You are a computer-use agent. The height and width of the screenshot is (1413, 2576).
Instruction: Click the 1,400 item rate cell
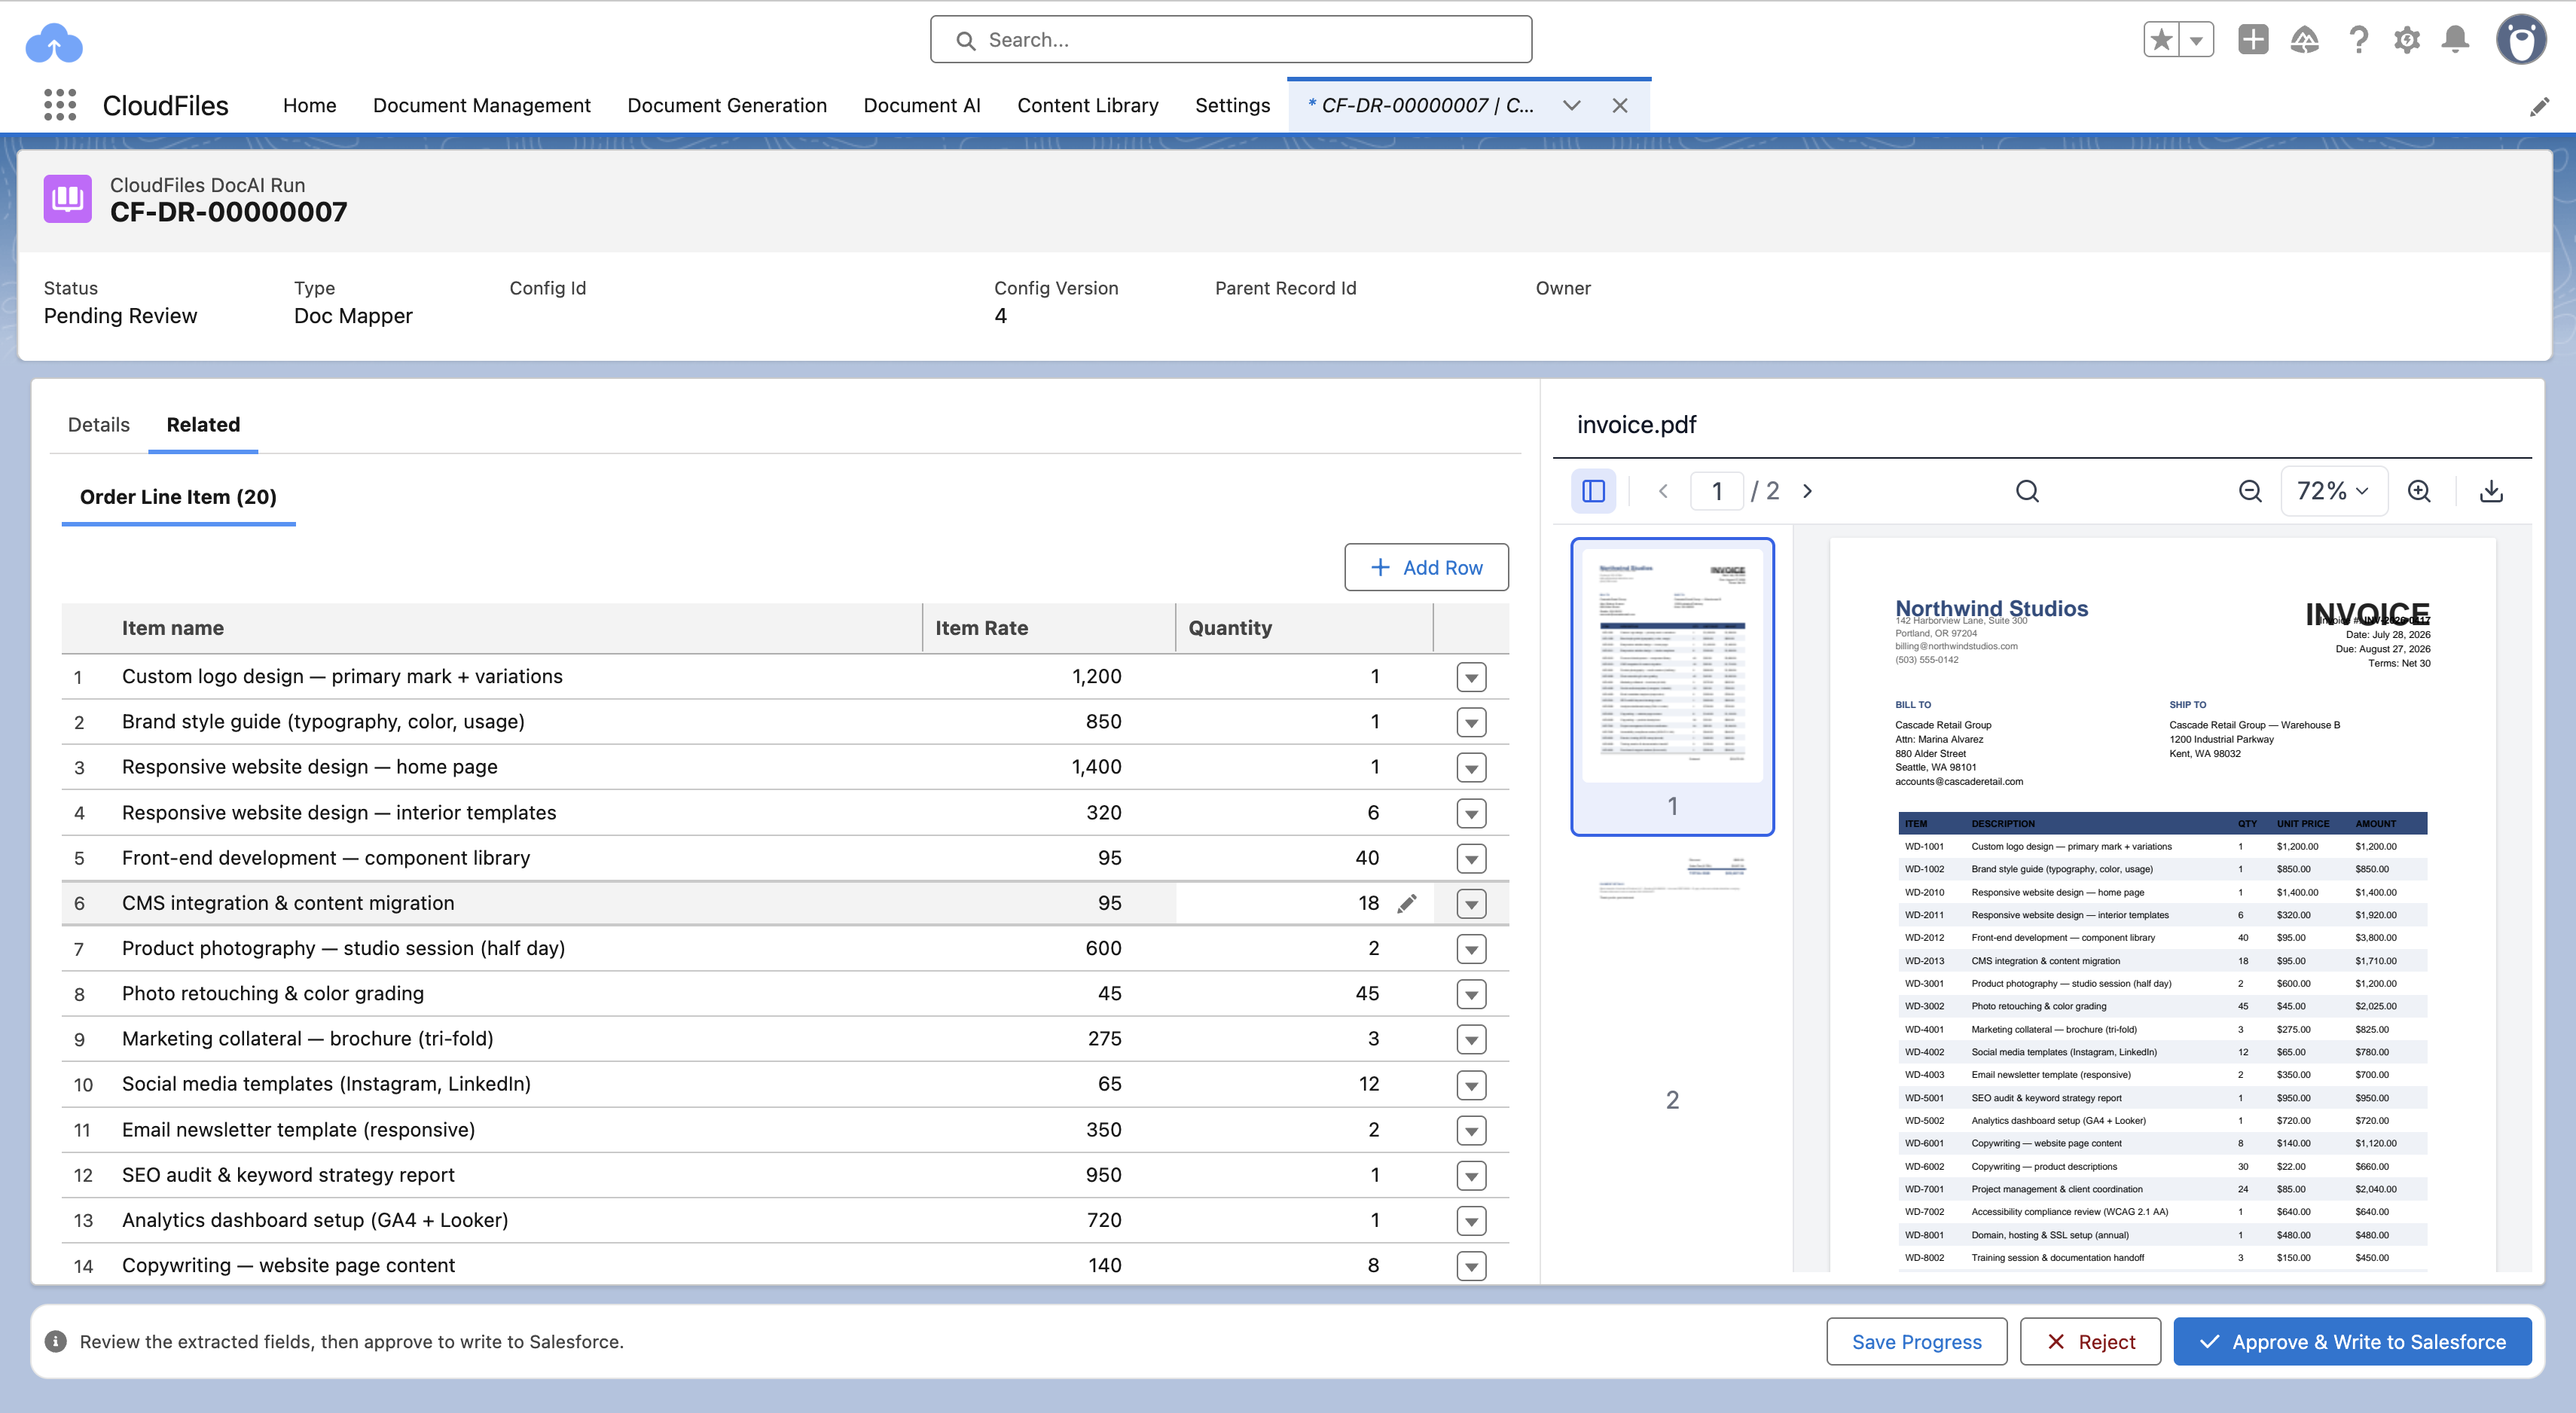(1048, 767)
